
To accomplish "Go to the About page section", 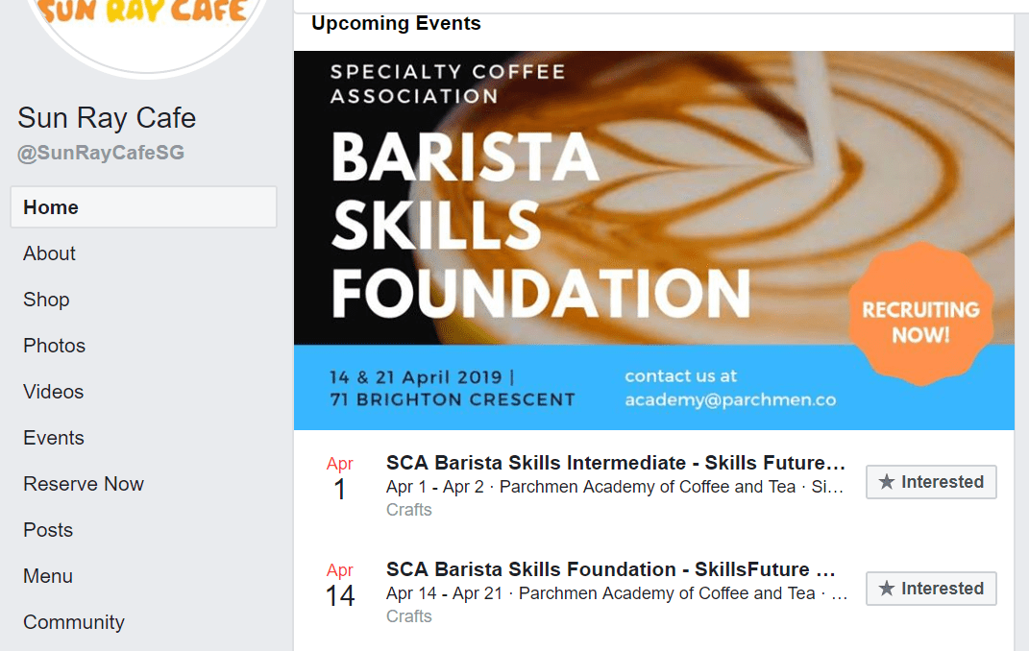I will coord(49,253).
